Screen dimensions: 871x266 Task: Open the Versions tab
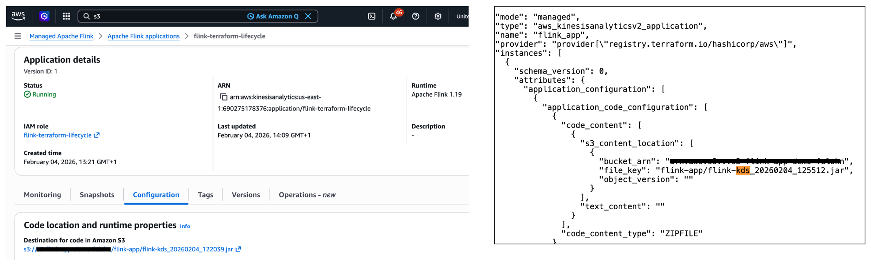click(x=246, y=195)
